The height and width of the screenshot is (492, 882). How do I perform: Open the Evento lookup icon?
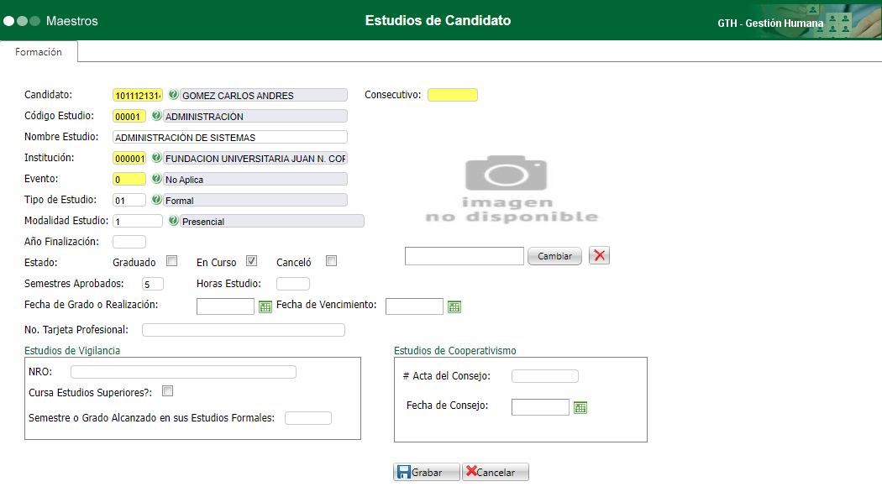(x=156, y=178)
